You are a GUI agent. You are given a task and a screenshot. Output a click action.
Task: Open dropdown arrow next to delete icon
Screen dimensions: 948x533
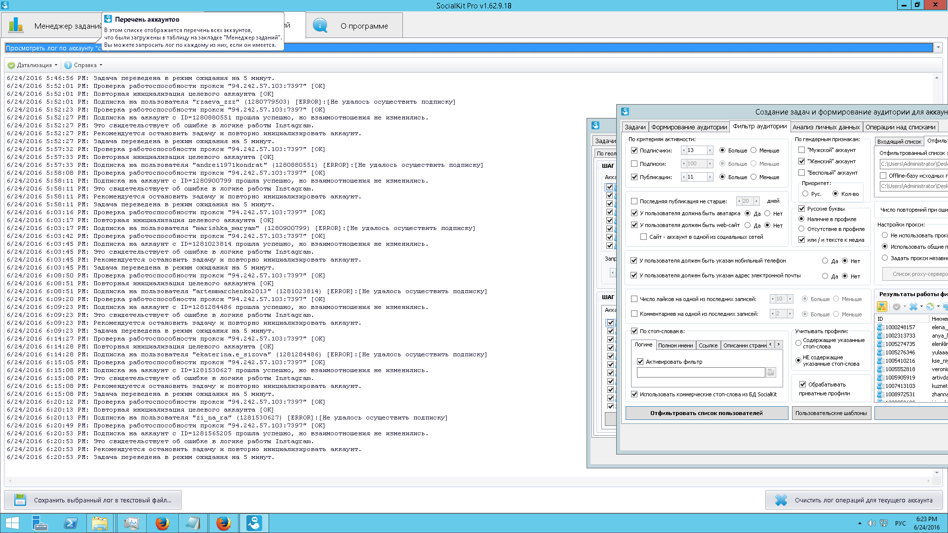coord(921,306)
